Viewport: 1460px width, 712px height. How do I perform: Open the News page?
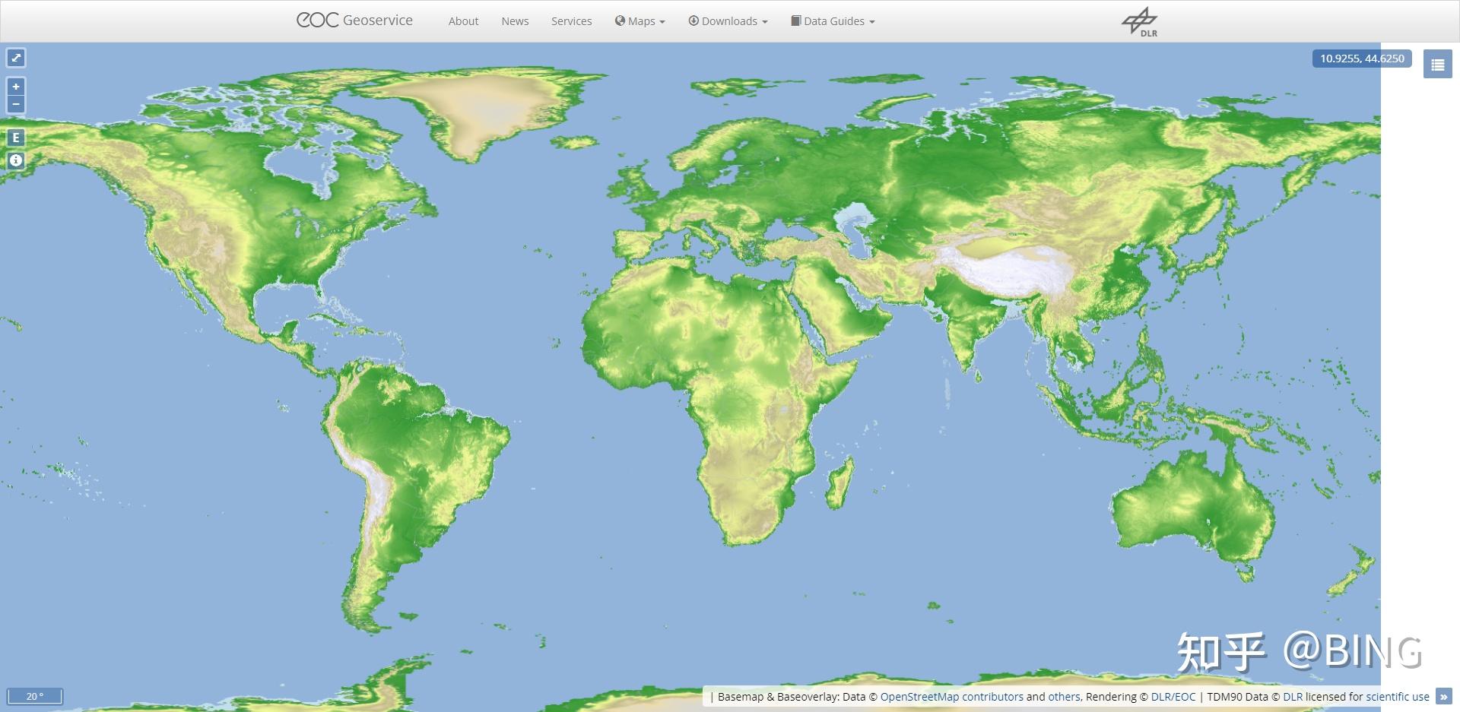(x=515, y=21)
